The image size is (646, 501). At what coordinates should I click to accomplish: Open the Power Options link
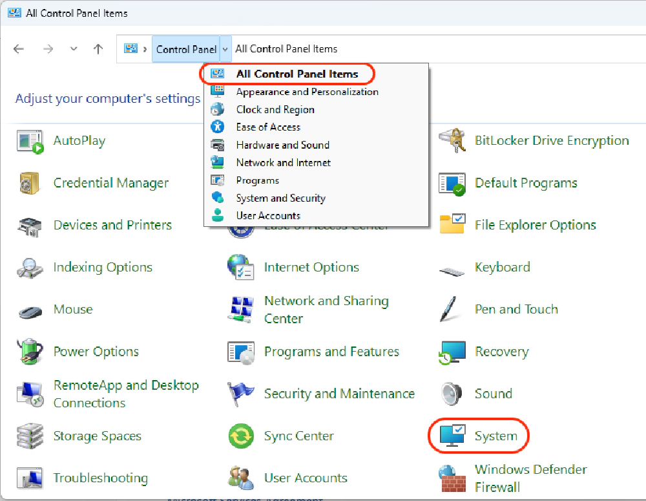pos(96,351)
